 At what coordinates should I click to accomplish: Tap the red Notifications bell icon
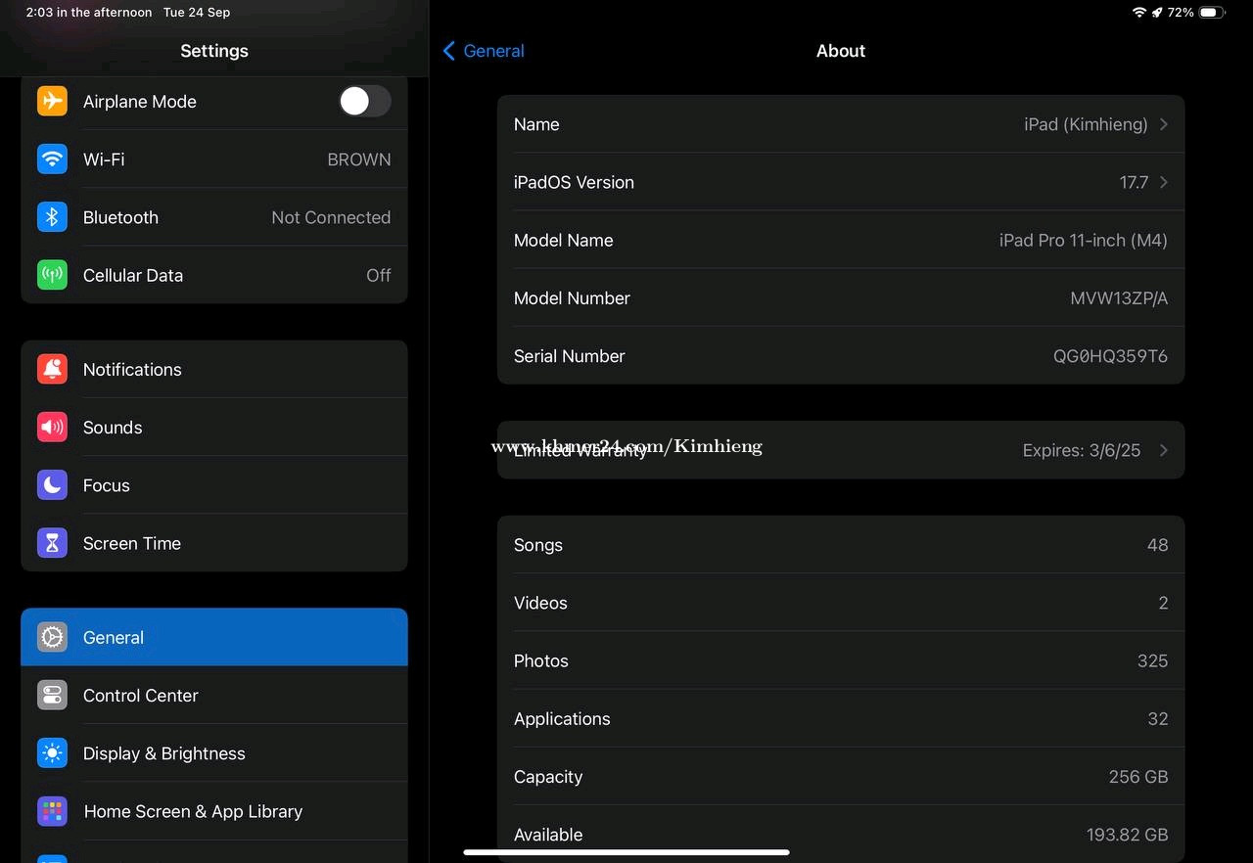53,369
